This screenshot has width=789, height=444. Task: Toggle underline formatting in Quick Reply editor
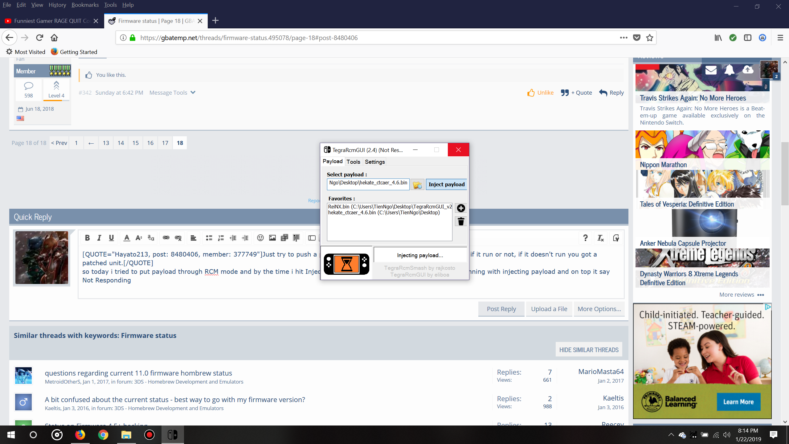click(111, 238)
